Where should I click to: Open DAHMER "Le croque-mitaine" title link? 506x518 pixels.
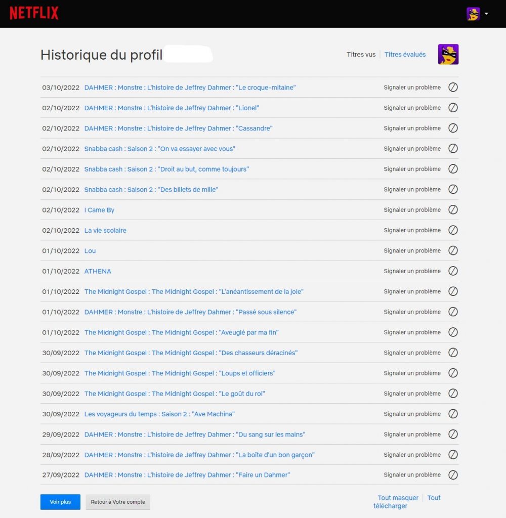click(x=190, y=88)
